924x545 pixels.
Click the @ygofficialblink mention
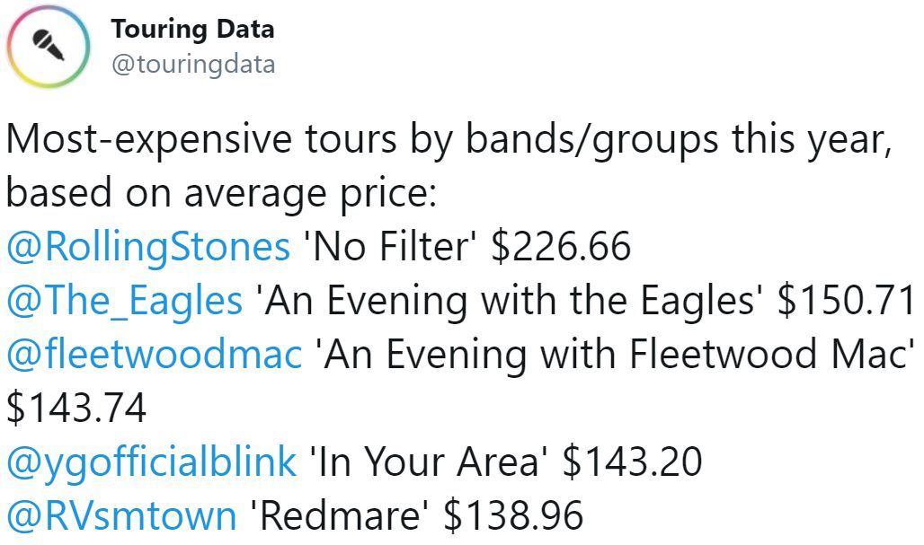(x=151, y=461)
